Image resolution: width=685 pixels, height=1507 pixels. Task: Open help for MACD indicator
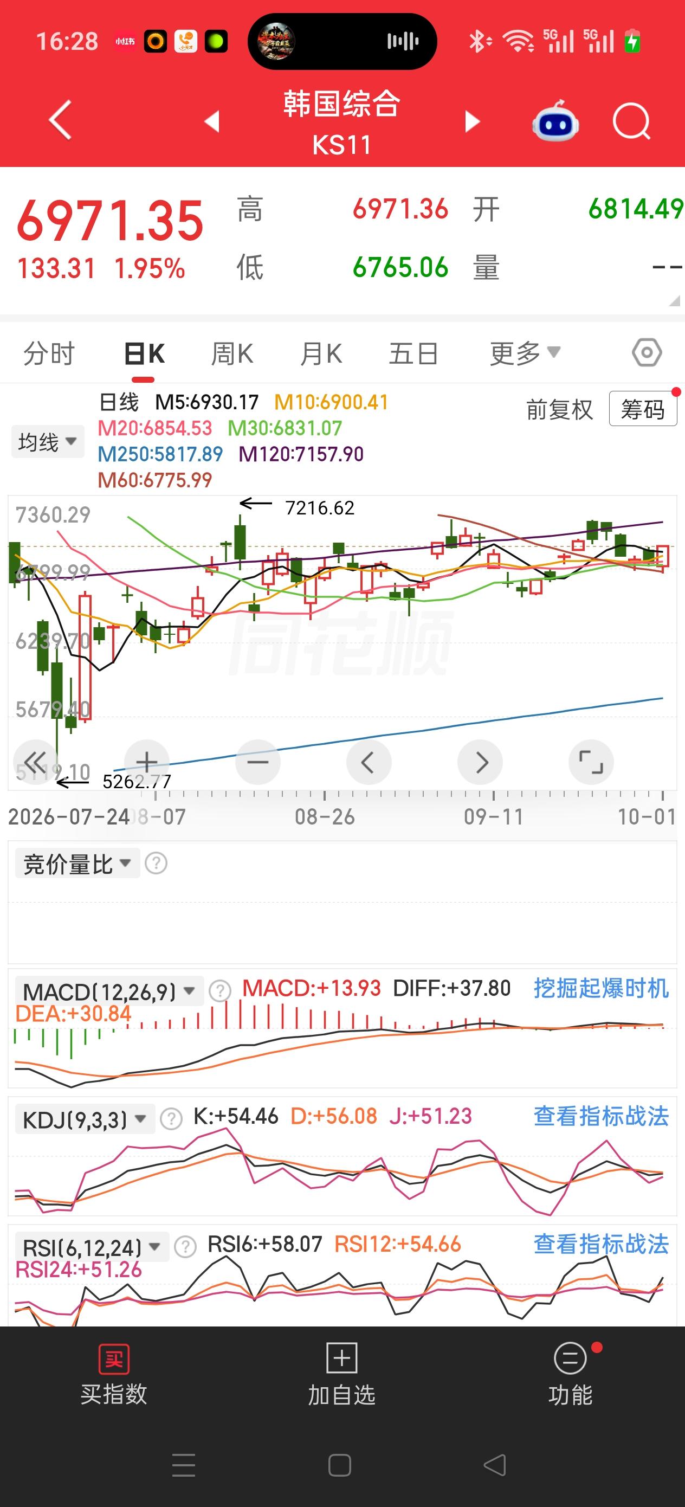(221, 991)
